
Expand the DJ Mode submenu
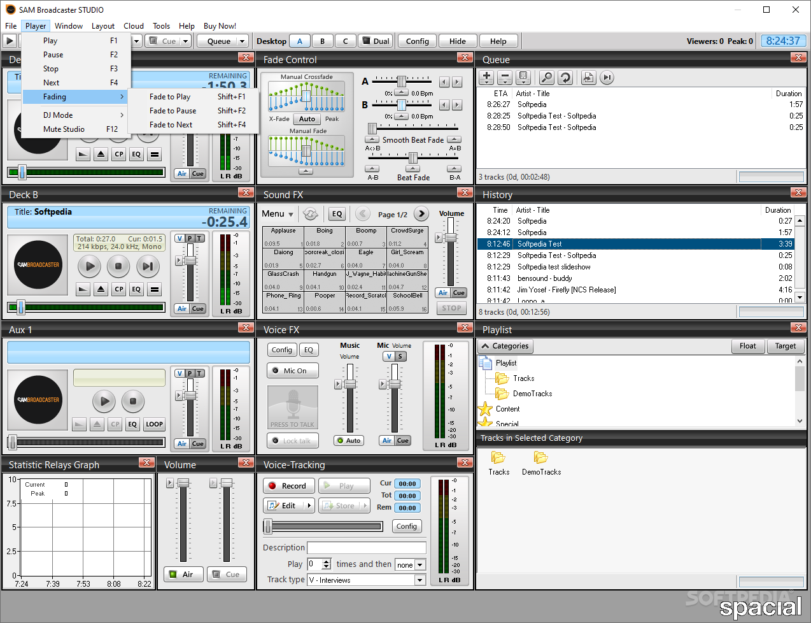(x=75, y=115)
